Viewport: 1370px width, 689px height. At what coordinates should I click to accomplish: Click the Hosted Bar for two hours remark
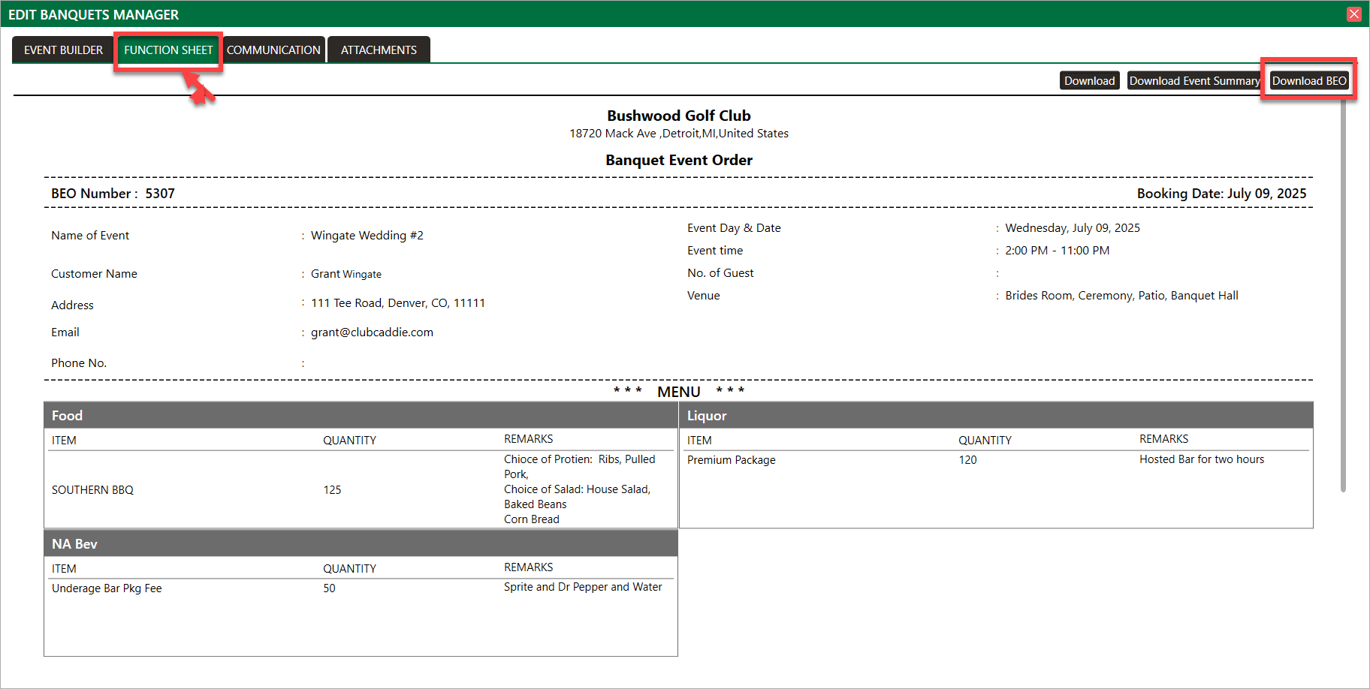(1201, 459)
